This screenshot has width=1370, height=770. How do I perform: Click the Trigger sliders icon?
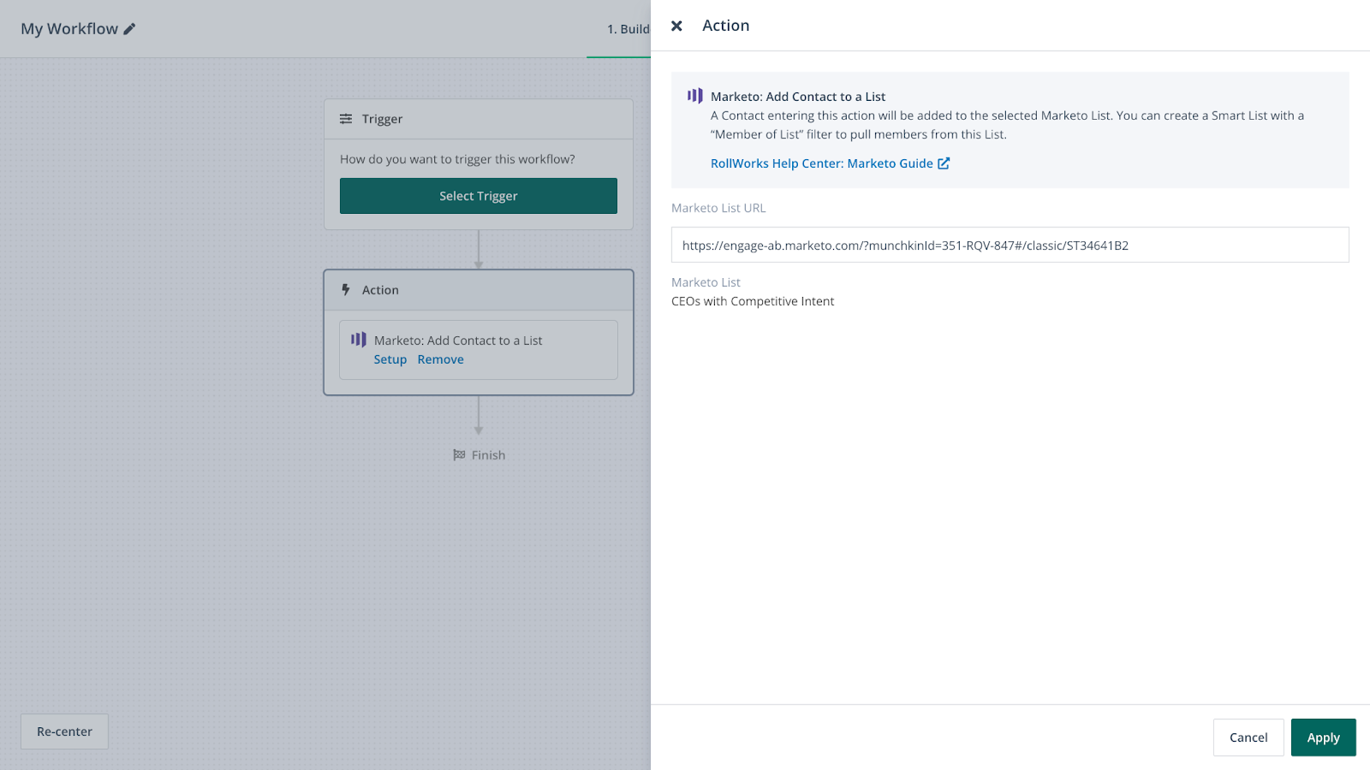(346, 119)
